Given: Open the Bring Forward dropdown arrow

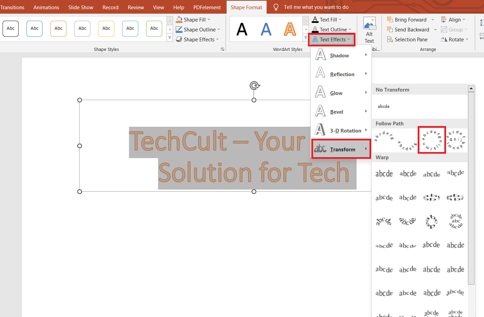Looking at the screenshot, I should [432, 19].
